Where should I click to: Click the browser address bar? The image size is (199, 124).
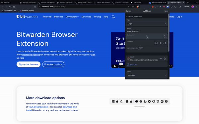[84, 7]
